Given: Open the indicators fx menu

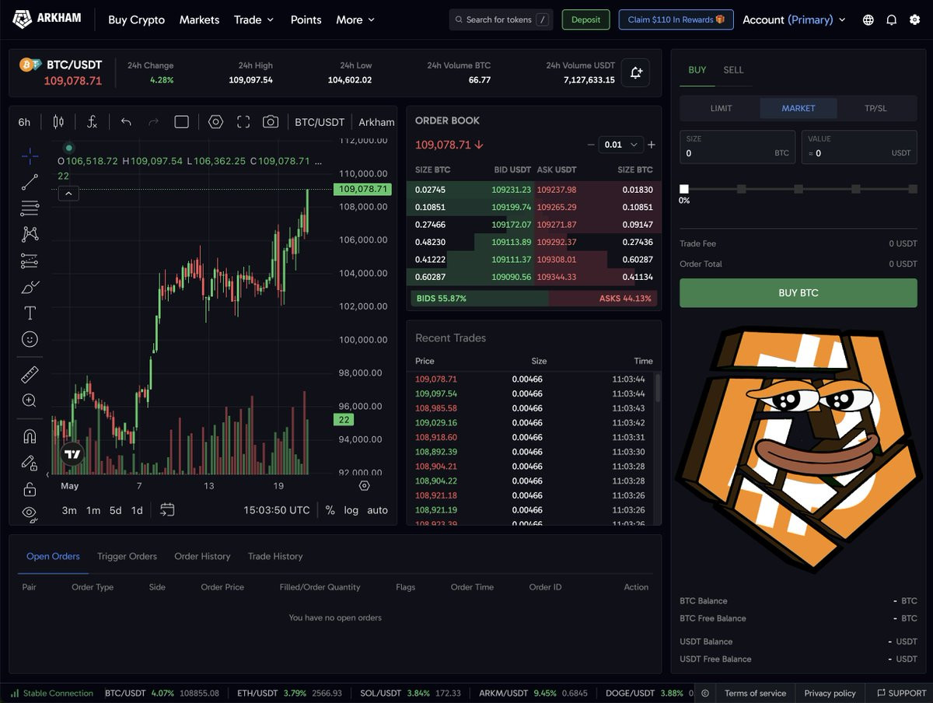Looking at the screenshot, I should [92, 122].
